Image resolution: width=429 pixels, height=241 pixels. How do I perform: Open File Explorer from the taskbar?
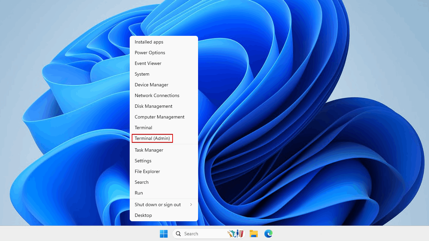pyautogui.click(x=254, y=234)
